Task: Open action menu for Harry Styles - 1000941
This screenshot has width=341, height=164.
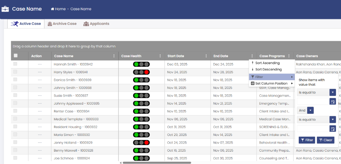Action: click(40, 72)
